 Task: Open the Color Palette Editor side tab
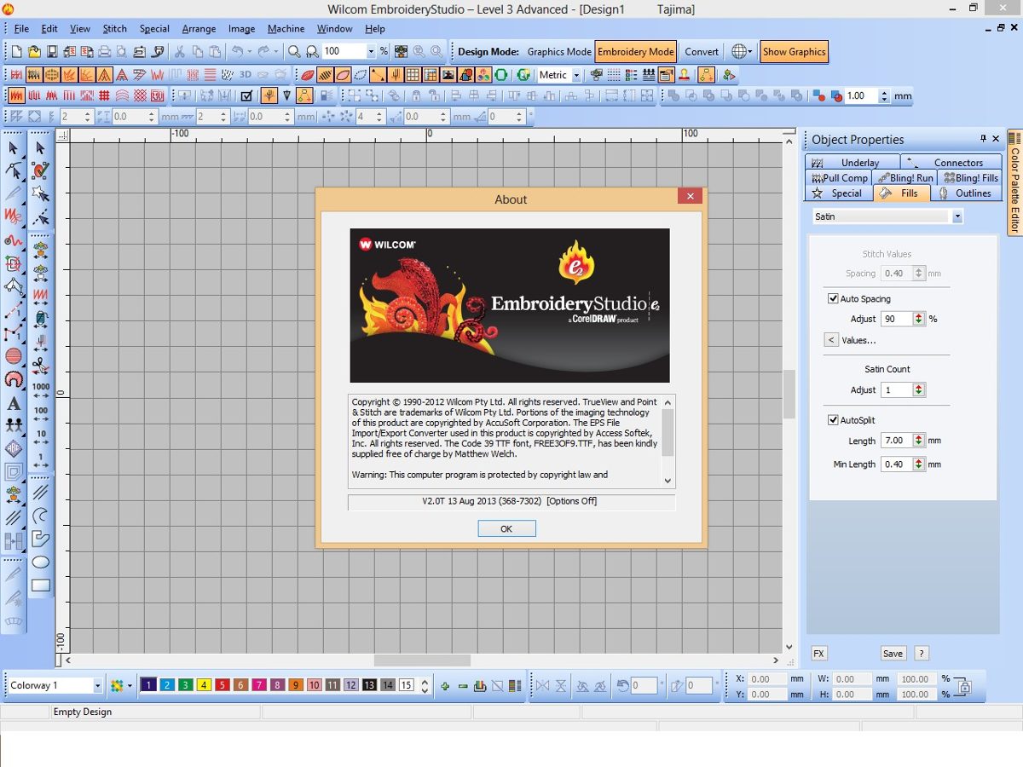(x=1014, y=182)
